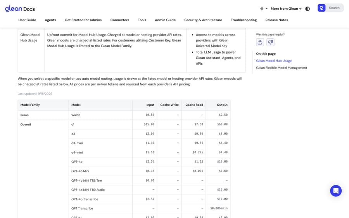
Task: Open the chat support bubble icon
Action: 336,191
